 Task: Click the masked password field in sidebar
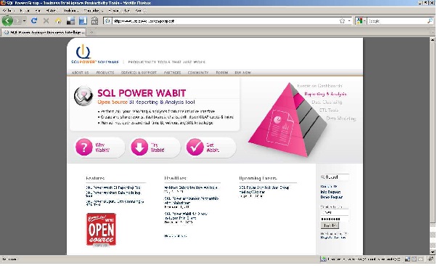tap(335, 219)
